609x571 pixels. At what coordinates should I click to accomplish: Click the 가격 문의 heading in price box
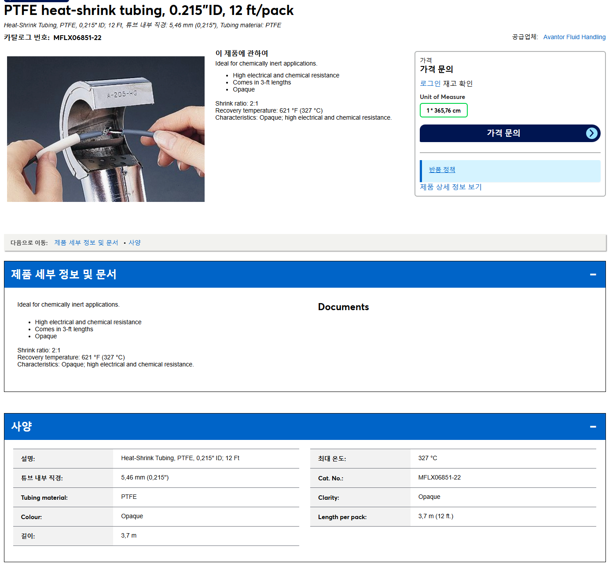(x=436, y=69)
